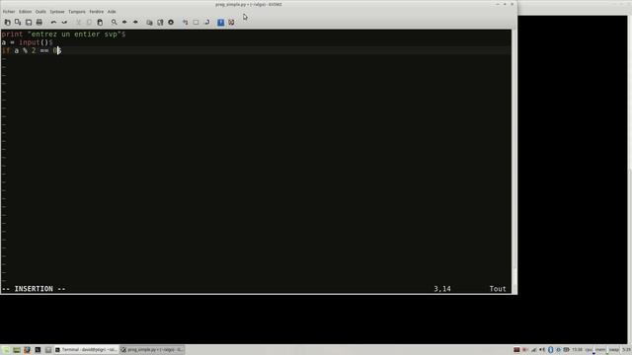This screenshot has height=355, width=632.
Task: Open the taskbar start menu icon
Action: 6,350
